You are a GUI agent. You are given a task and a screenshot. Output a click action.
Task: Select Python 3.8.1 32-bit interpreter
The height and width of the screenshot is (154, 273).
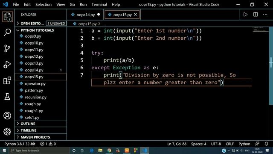(x=20, y=144)
